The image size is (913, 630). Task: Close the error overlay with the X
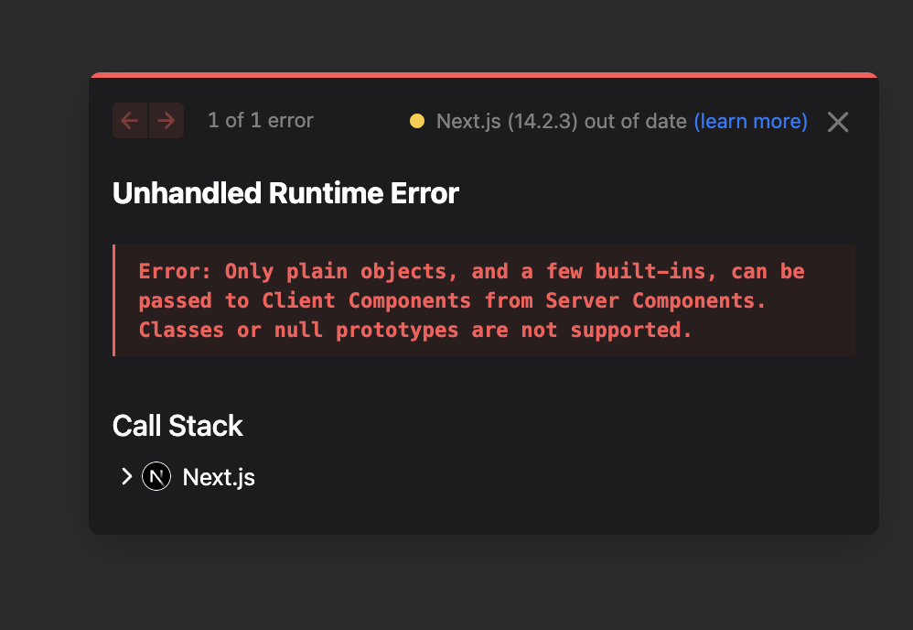(x=838, y=122)
